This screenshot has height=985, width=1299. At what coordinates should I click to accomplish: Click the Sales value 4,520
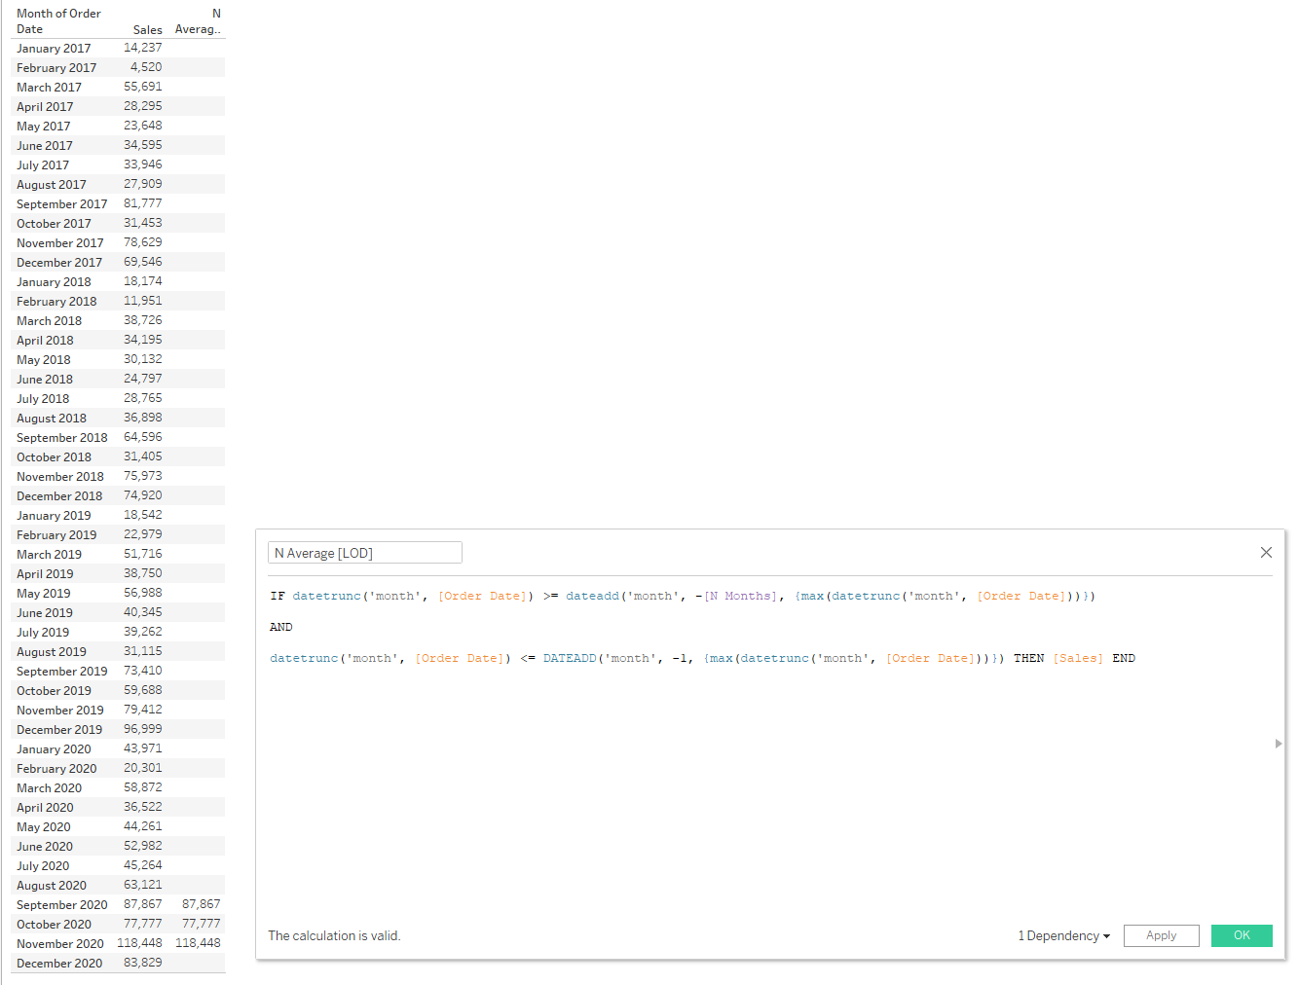pos(146,67)
